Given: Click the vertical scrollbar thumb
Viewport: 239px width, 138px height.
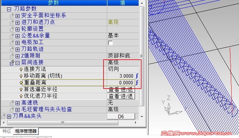Looking at the screenshot, I should pyautogui.click(x=142, y=56).
